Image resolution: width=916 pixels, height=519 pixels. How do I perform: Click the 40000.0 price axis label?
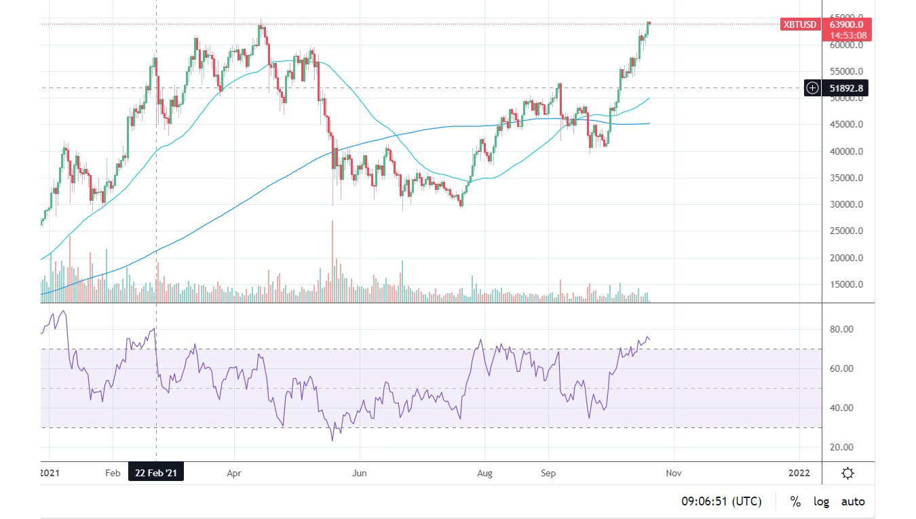tap(847, 151)
